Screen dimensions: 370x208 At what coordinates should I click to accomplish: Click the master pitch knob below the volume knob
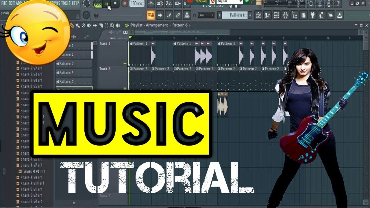coord(86,15)
